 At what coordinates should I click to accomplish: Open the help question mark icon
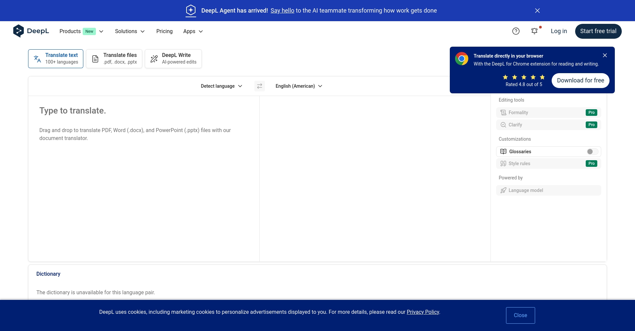tap(516, 31)
